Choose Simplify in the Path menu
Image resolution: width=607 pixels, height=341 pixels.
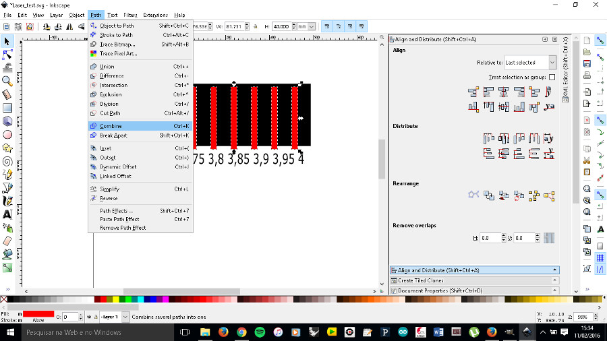pyautogui.click(x=140, y=189)
